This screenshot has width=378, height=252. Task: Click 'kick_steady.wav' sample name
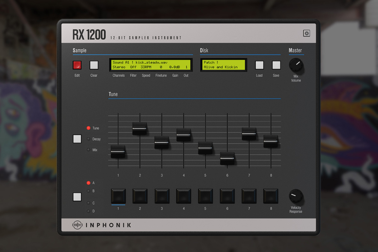pos(152,62)
